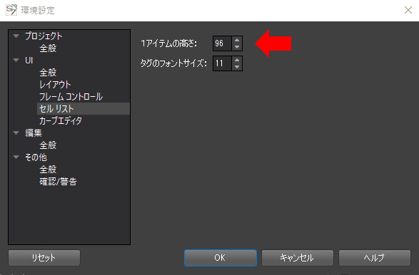Click the タグのフォントサイズ label
Image resolution: width=419 pixels, height=275 pixels.
173,63
